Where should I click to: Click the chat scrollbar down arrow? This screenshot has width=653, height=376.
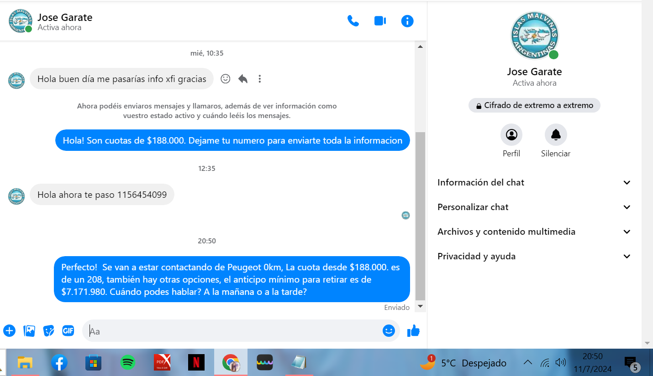(x=421, y=306)
